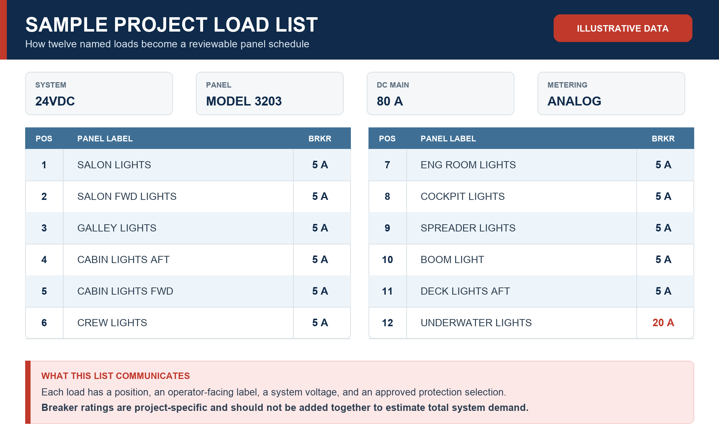Select position number 12
Screen dimensions: 719x445
click(387, 323)
